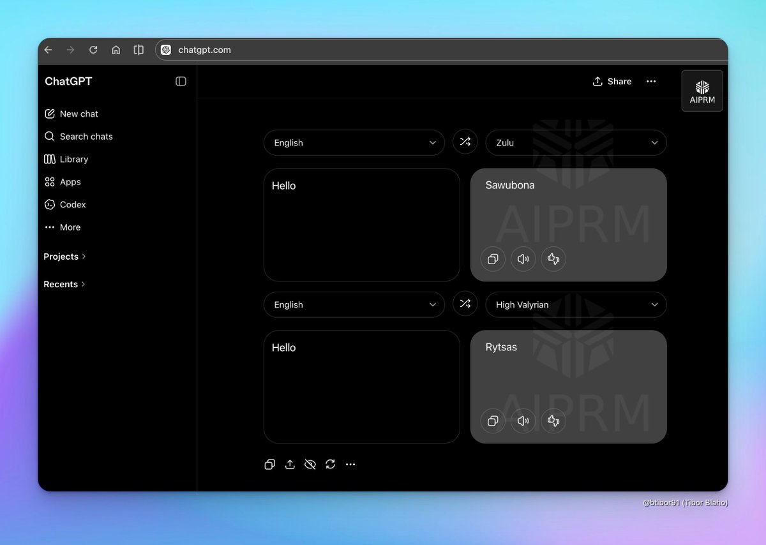Copy the whole response from the bottom toolbar
Screen dimensions: 766x545
pos(269,465)
